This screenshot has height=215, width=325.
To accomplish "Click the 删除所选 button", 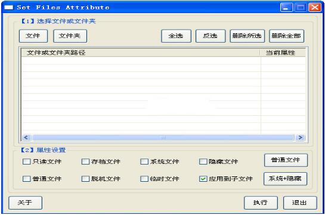I will pyautogui.click(x=247, y=36).
